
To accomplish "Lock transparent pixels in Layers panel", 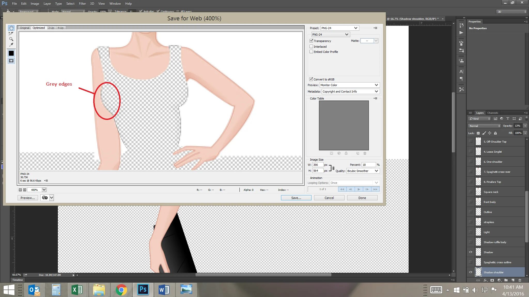I will [x=478, y=133].
